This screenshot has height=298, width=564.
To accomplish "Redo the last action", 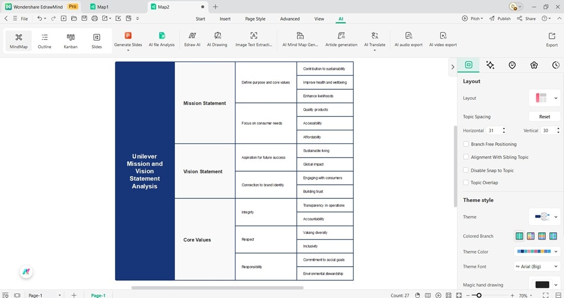I will [x=53, y=18].
